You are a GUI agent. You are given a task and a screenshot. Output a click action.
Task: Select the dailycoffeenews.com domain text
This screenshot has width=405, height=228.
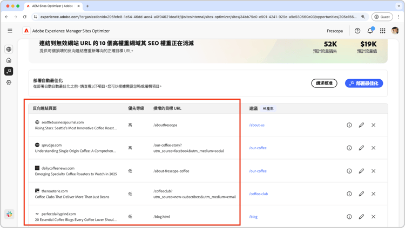point(58,168)
